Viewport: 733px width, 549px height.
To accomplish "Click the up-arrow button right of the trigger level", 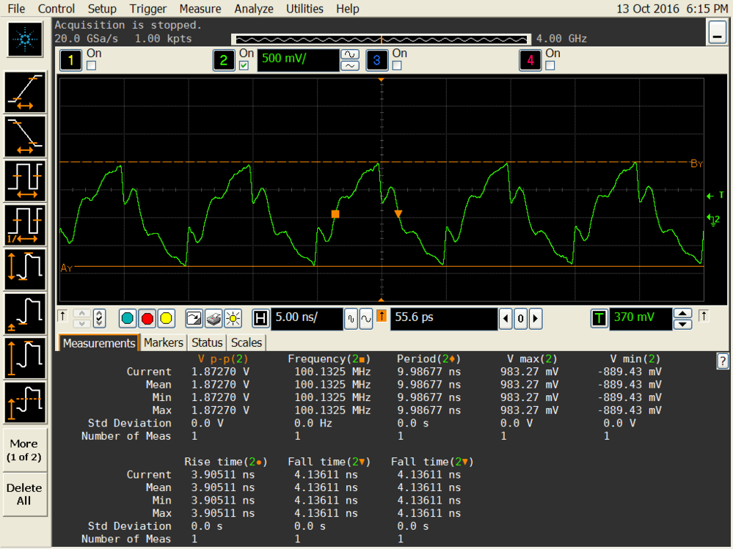I will pos(704,317).
